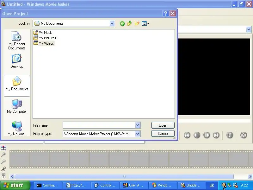Image resolution: width=253 pixels, height=190 pixels.
Task: Expand the Look in dropdown
Action: coord(112,23)
